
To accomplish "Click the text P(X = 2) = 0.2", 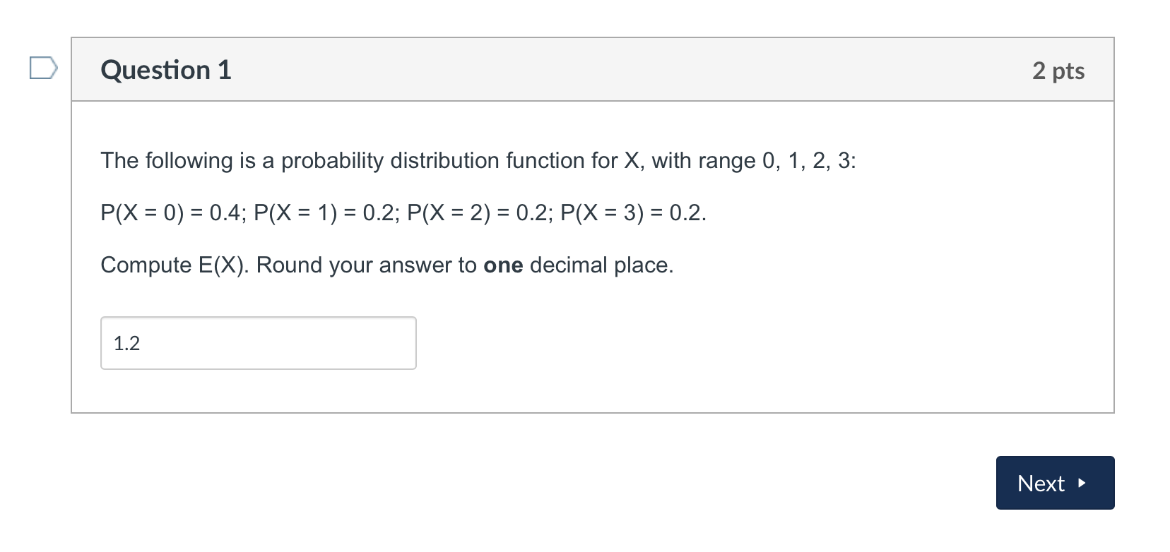I will tap(477, 213).
